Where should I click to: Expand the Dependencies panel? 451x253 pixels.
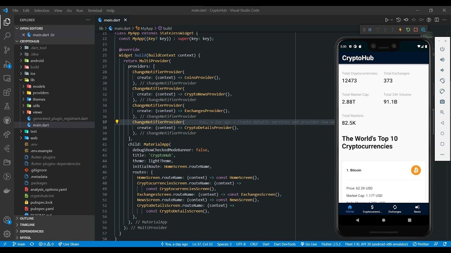(x=54, y=231)
